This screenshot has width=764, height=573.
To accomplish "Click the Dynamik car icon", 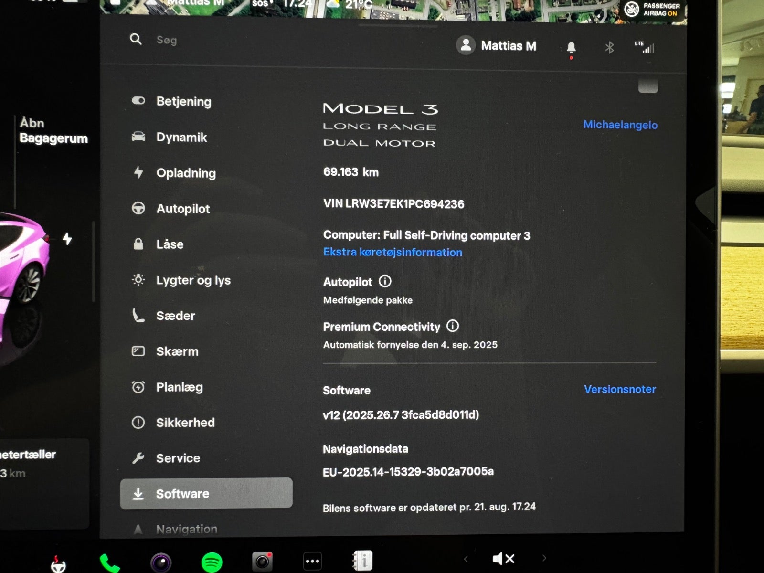I will (x=138, y=137).
